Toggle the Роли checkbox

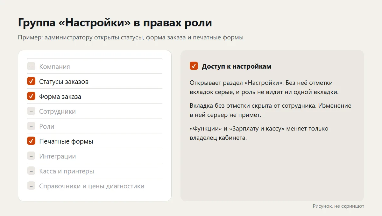coord(31,126)
